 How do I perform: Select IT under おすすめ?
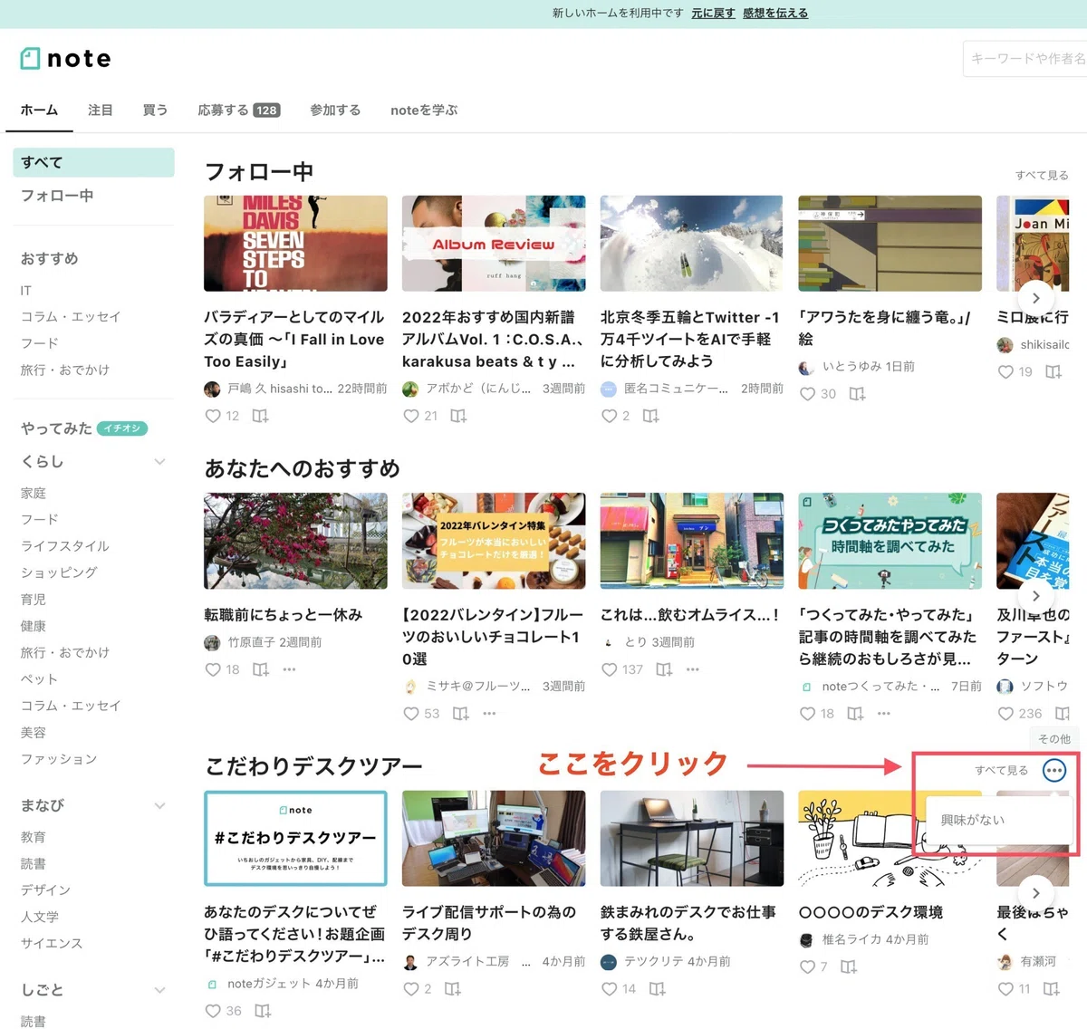(x=26, y=291)
